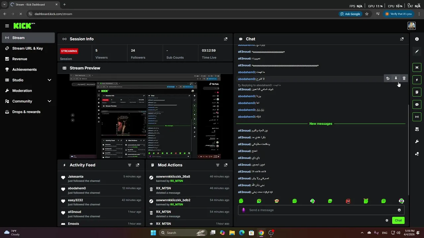Image resolution: width=424 pixels, height=238 pixels.
Task: Toggle the stream preview panel icon in right toolbar
Action: tap(417, 67)
